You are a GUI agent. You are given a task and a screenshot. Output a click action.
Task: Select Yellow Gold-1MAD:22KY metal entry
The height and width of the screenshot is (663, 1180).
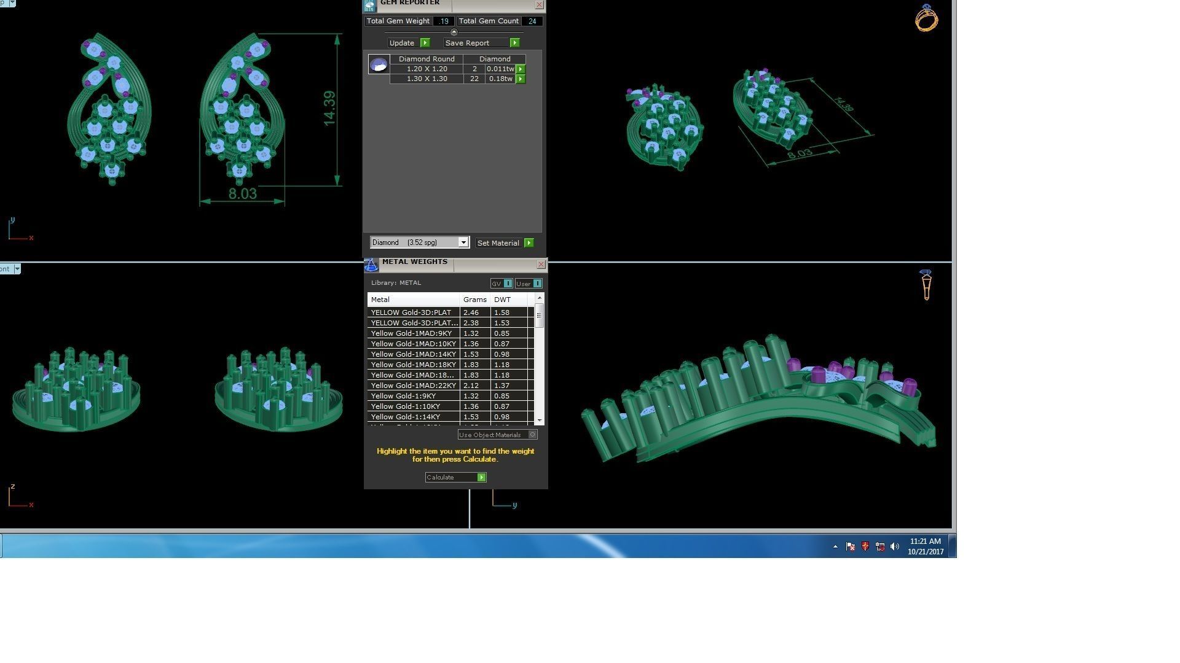(414, 386)
